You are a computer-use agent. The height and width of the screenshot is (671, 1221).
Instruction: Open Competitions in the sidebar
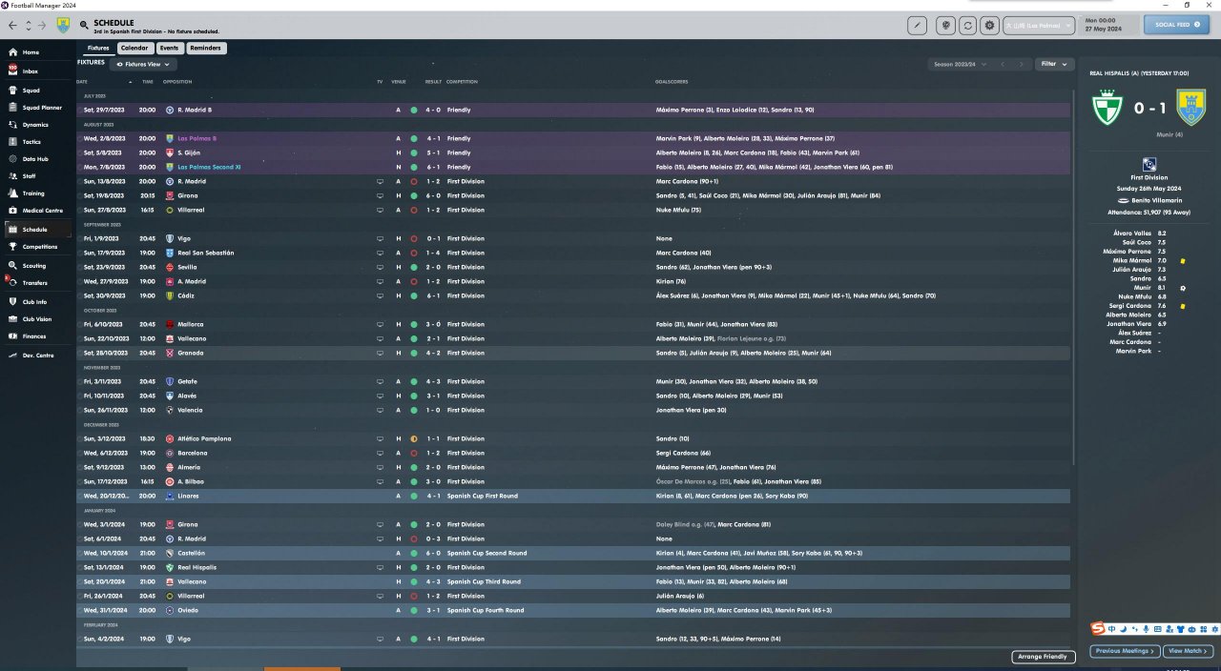pyautogui.click(x=36, y=247)
